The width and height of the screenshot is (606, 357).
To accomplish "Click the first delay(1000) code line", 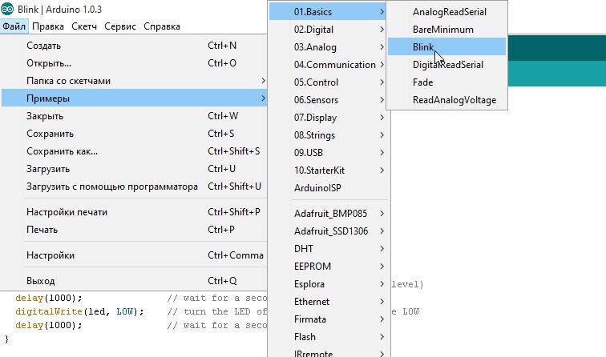I will [49, 298].
